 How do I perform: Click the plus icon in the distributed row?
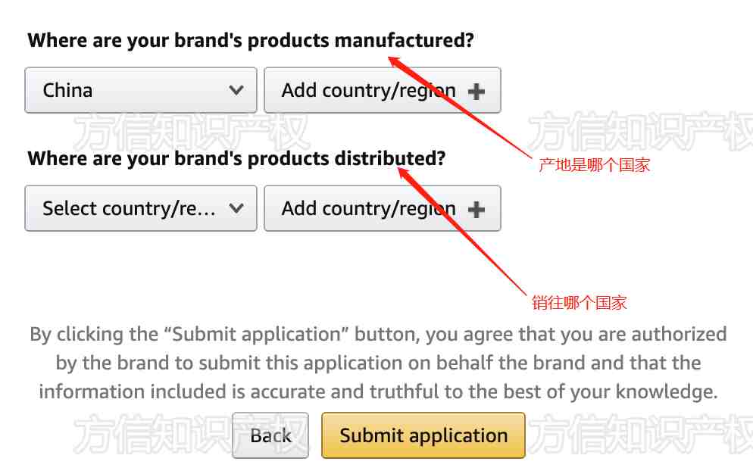pyautogui.click(x=476, y=210)
